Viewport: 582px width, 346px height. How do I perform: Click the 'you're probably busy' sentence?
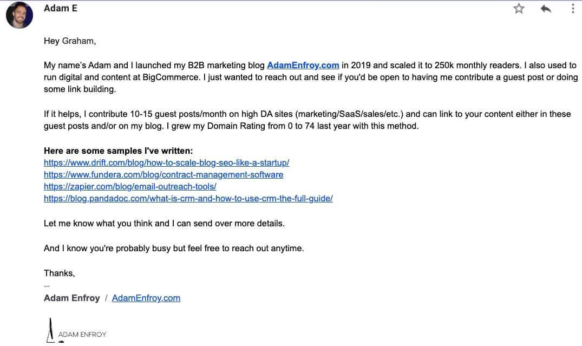click(174, 248)
